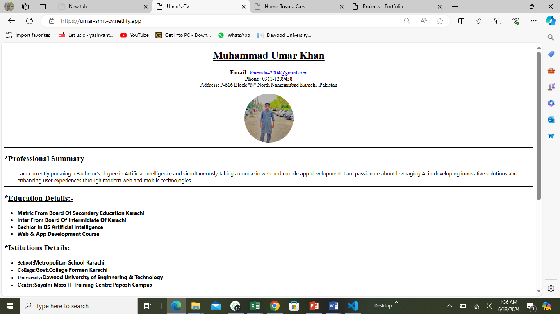This screenshot has width=560, height=314.
Task: Open a new tab with plus button
Action: tap(455, 7)
